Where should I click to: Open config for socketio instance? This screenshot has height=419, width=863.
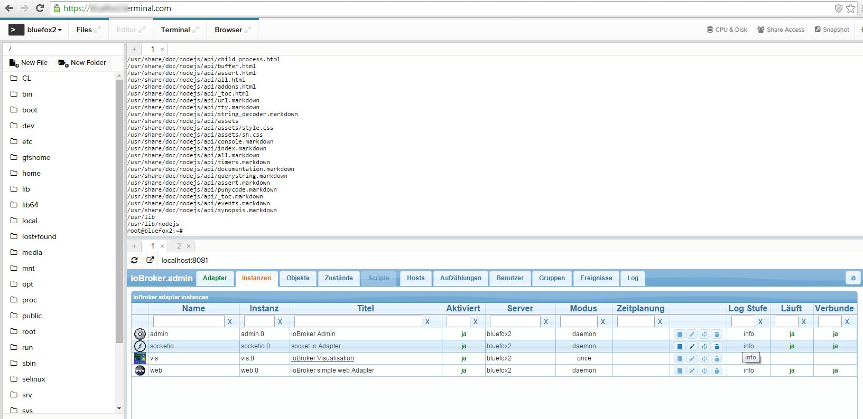[x=680, y=346]
